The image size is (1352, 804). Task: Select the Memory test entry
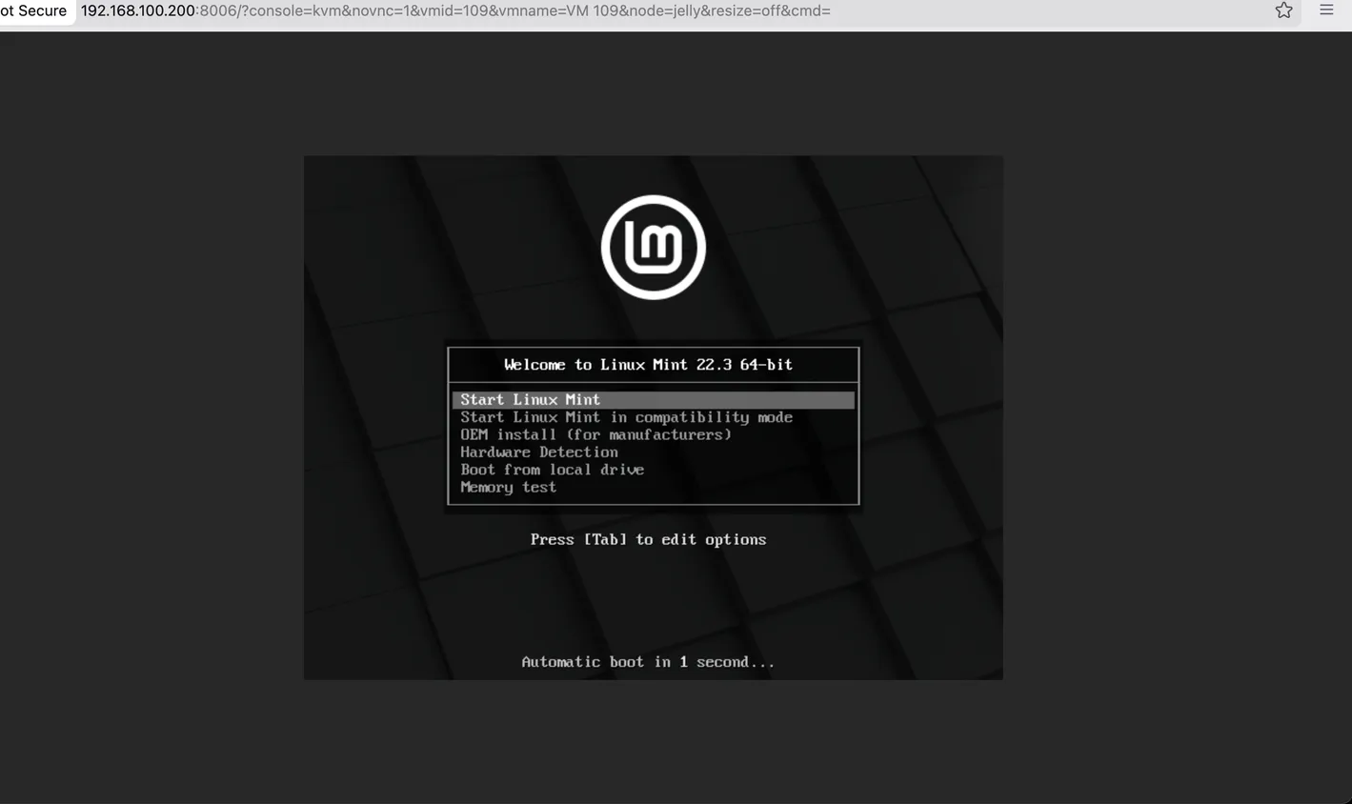[x=508, y=487]
